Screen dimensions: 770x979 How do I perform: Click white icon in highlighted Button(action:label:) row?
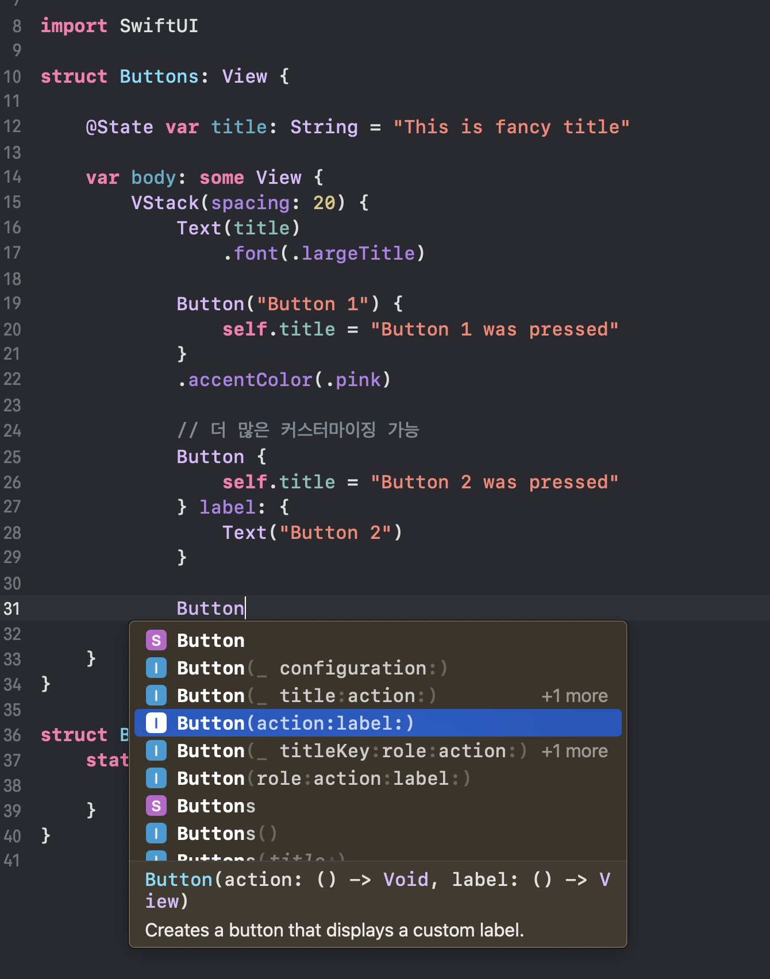point(156,723)
